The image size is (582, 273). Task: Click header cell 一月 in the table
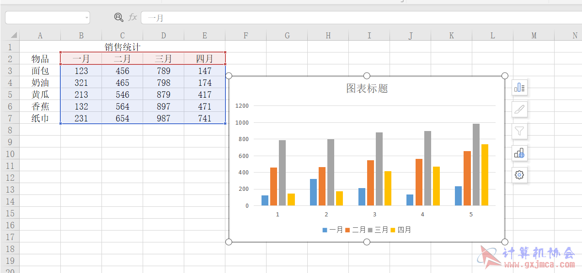[81, 58]
